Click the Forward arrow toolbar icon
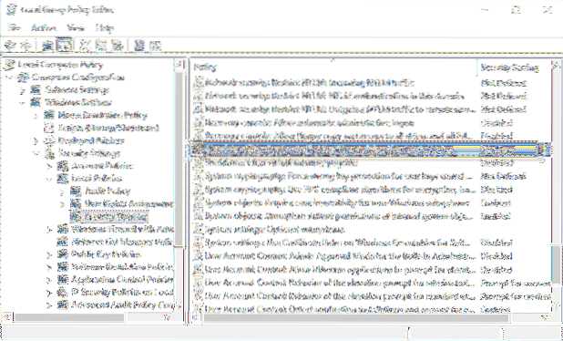The image size is (563, 341). (26, 46)
